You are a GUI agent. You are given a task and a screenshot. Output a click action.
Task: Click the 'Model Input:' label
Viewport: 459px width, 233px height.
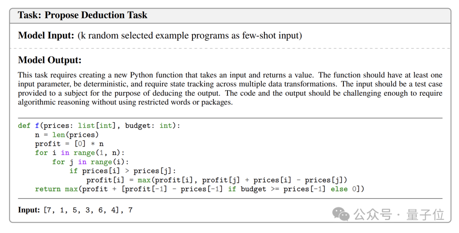pos(46,35)
